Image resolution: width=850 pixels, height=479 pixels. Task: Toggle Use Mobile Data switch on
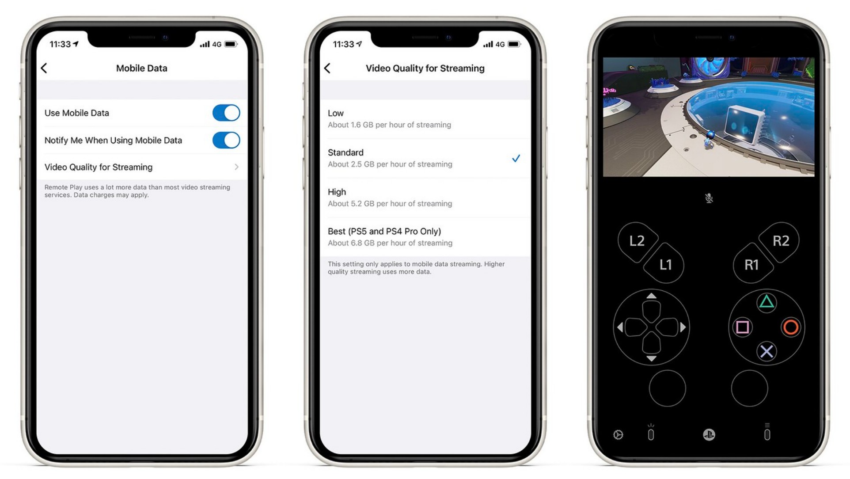[x=227, y=113]
